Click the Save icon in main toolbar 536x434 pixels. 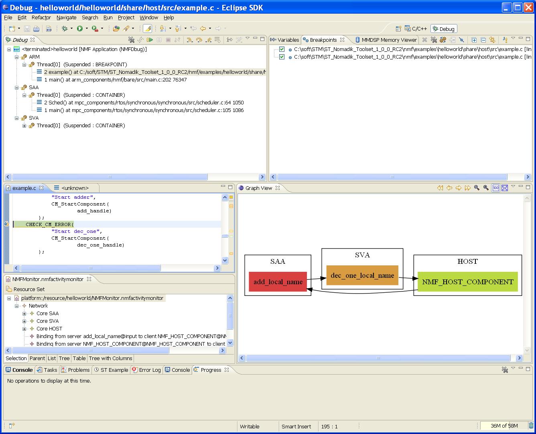(x=27, y=29)
